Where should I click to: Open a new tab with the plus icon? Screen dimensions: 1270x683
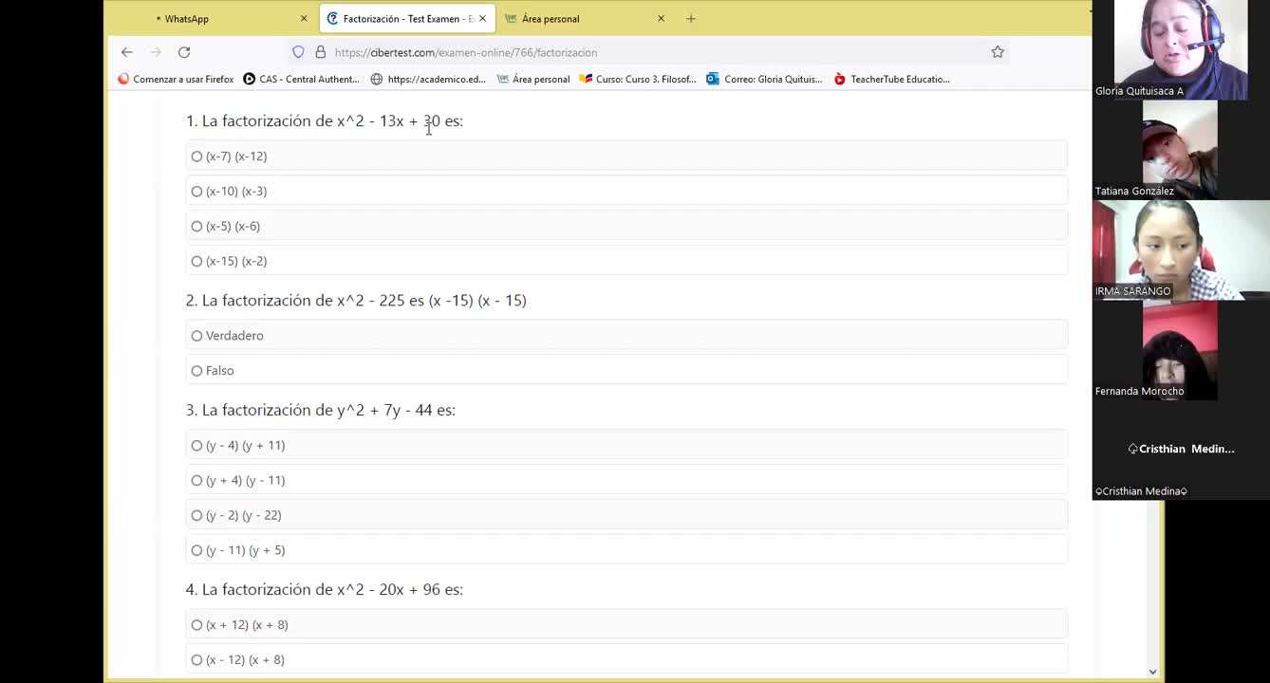[x=691, y=18]
